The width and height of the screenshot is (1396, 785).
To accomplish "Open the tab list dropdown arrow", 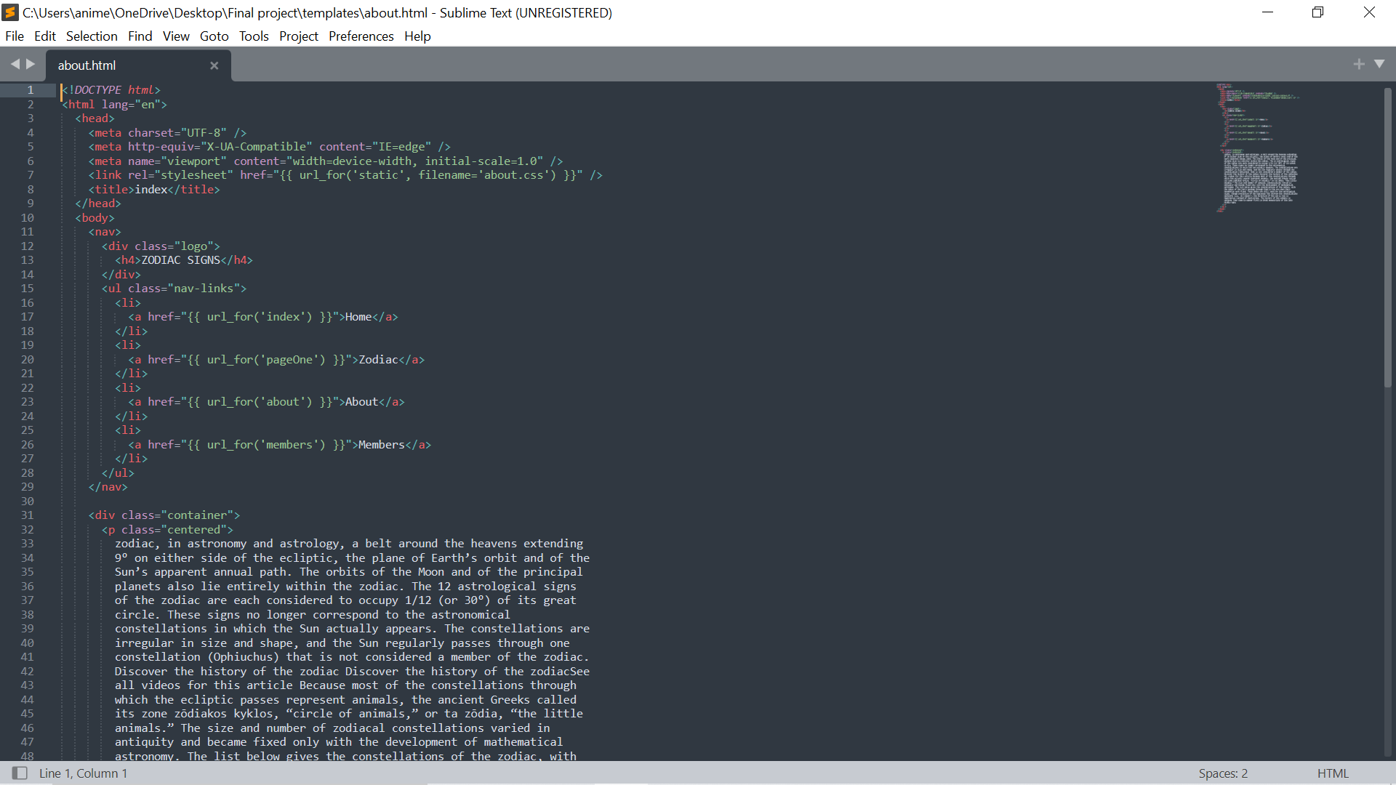I will (x=1379, y=64).
